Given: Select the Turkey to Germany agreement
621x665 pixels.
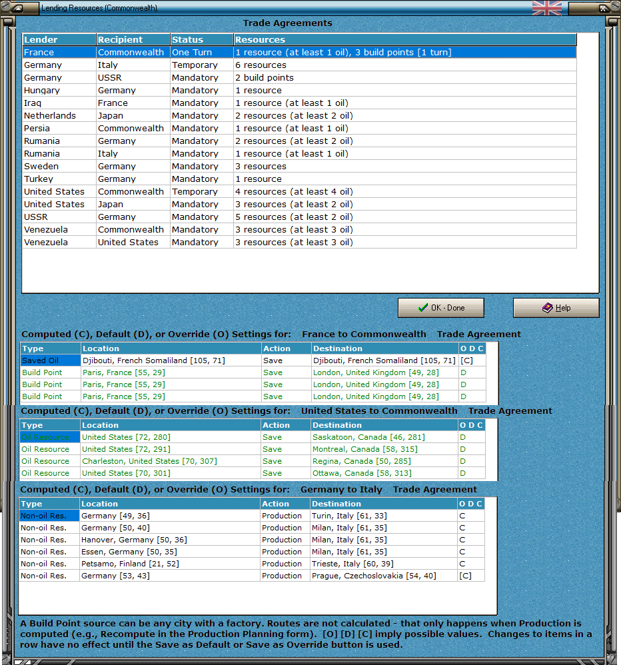Looking at the screenshot, I should (x=299, y=179).
